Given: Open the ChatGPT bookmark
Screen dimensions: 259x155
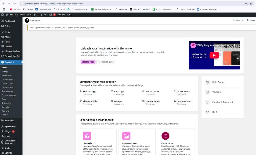Looking at the screenshot, I should (135, 9).
